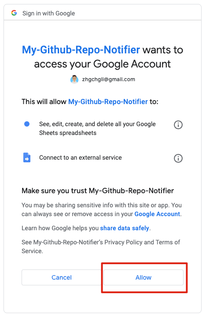The width and height of the screenshot is (206, 318).
Task: Click the Terms of Service text
Action: pyautogui.click(x=101, y=247)
